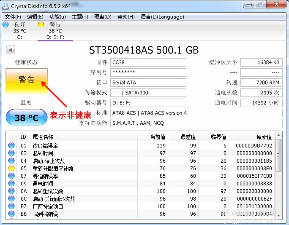Go to previous disk with left arrow

(x=11, y=50)
